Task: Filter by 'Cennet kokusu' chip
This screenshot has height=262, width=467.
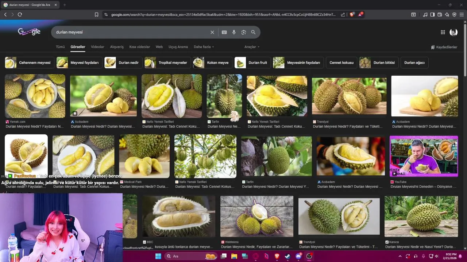Action: click(341, 63)
